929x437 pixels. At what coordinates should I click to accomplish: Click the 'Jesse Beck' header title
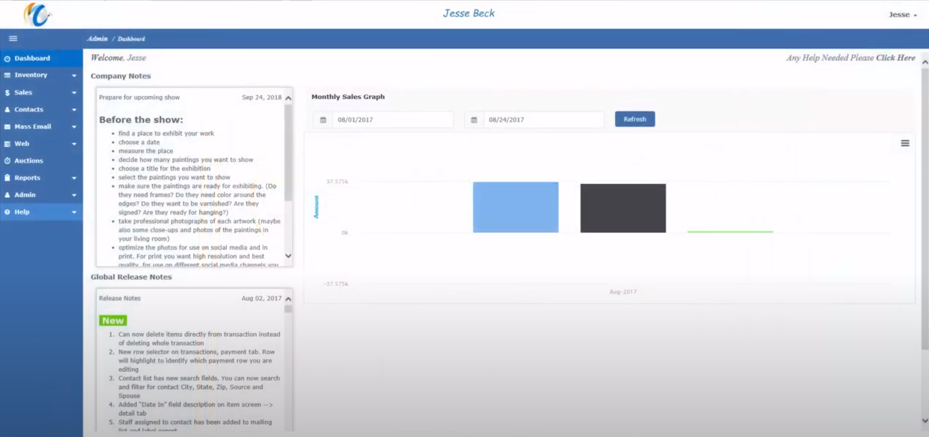coord(469,13)
